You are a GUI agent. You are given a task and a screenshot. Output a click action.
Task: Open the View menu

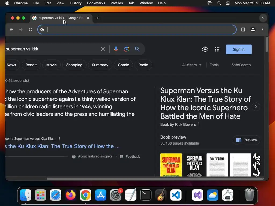click(60, 3)
